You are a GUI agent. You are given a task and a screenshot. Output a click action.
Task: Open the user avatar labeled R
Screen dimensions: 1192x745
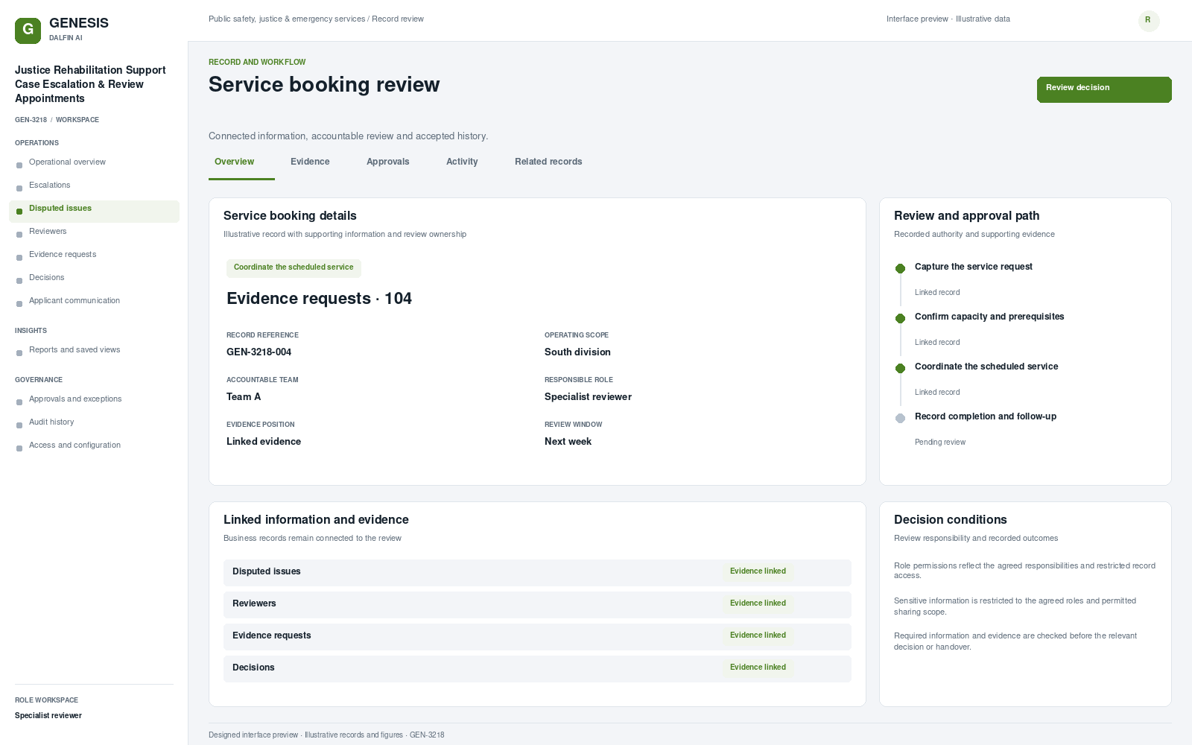pos(1149,21)
